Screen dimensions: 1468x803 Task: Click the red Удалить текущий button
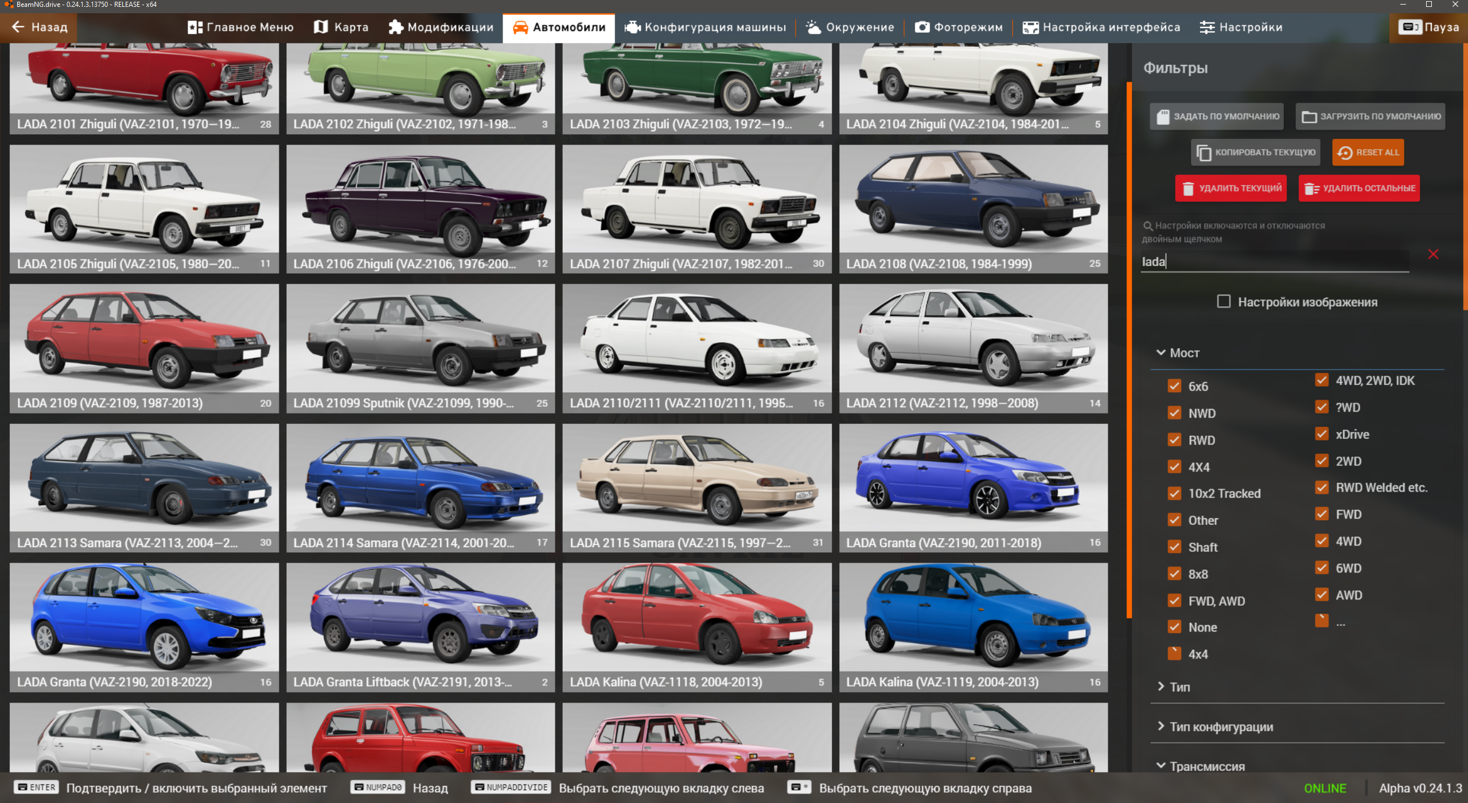coord(1231,188)
